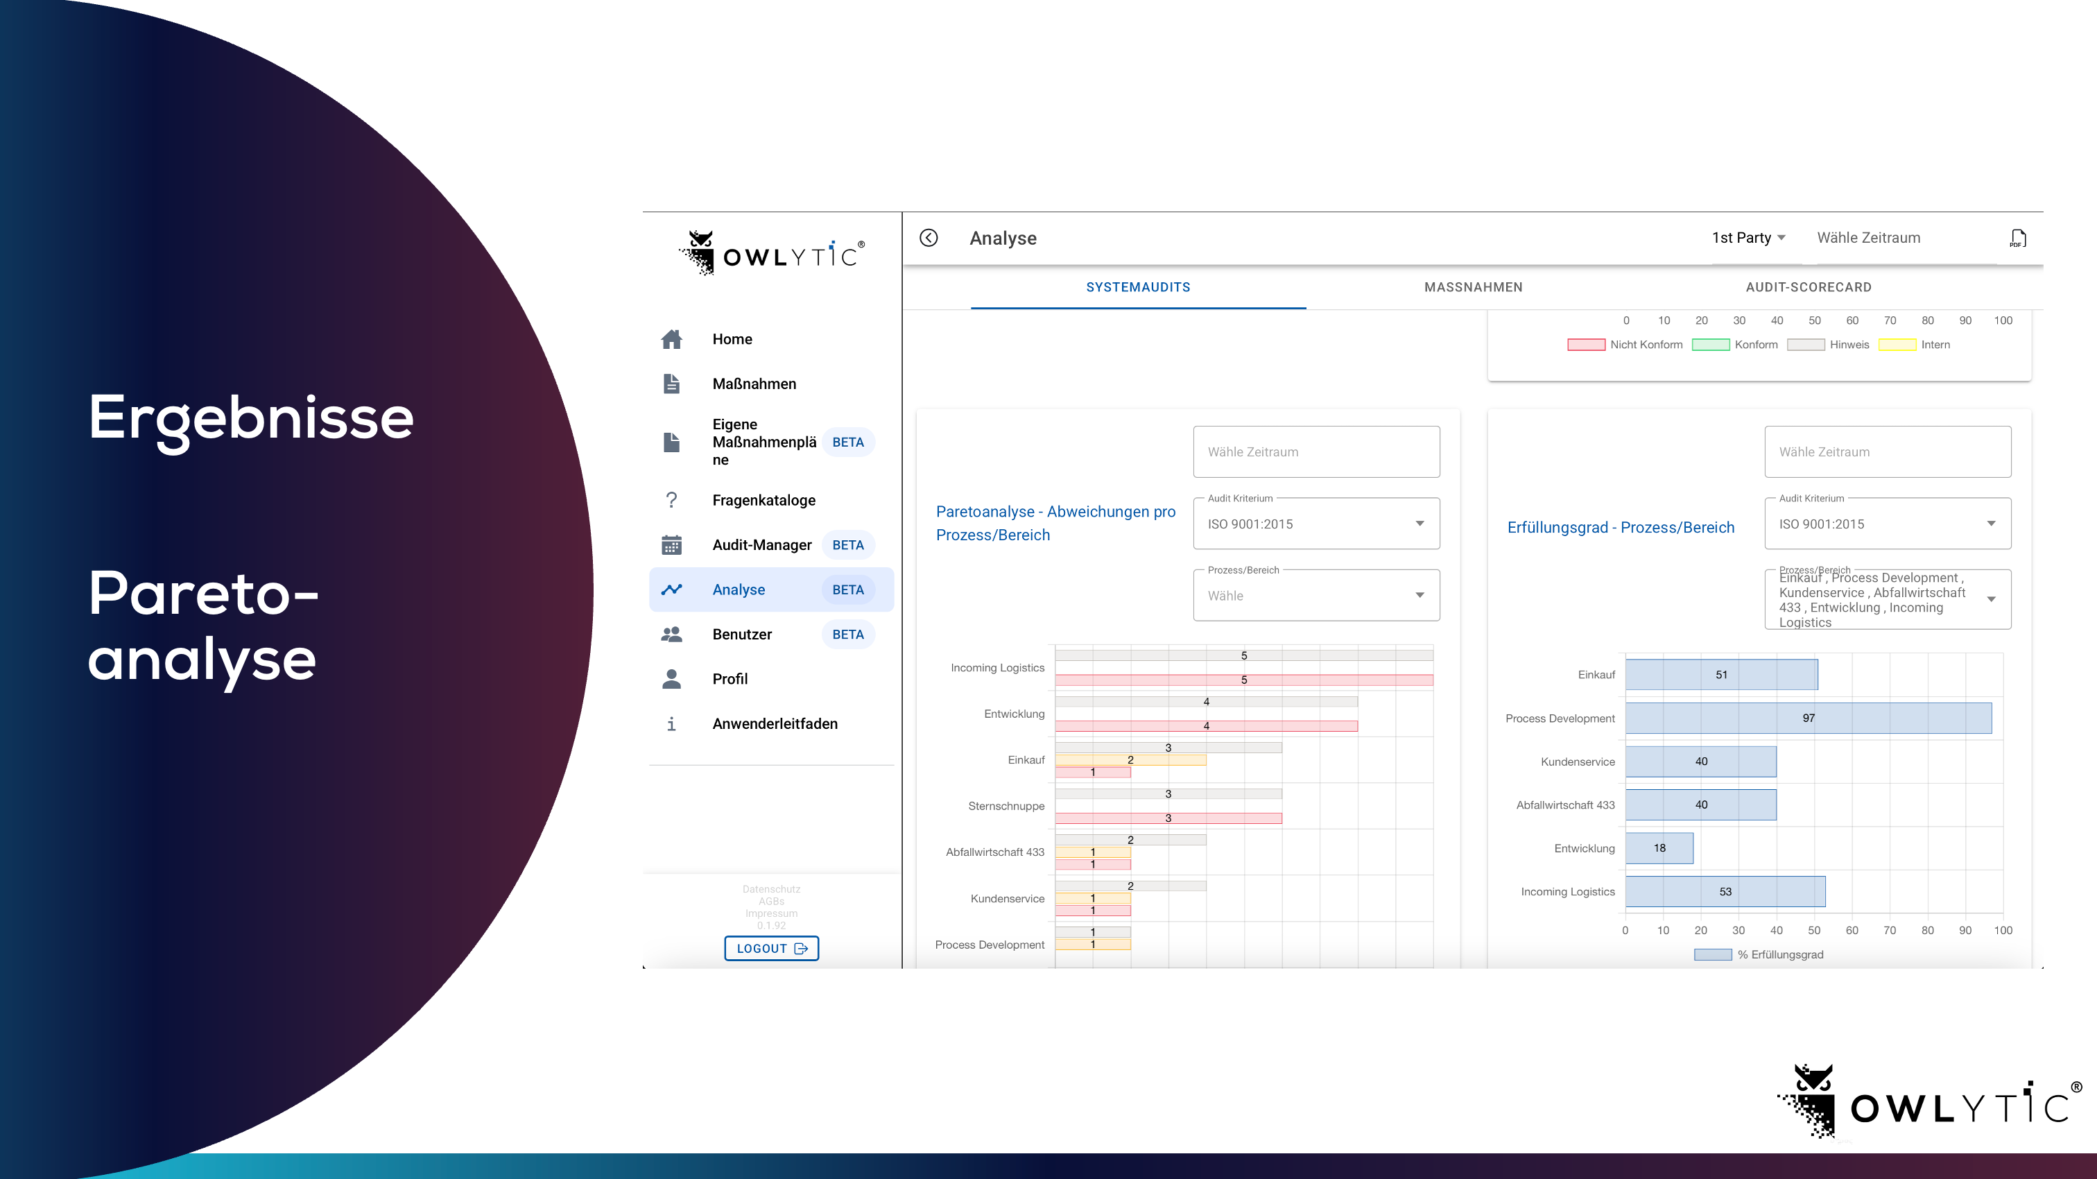Open Audit-Manager calendar icon

[x=671, y=544]
